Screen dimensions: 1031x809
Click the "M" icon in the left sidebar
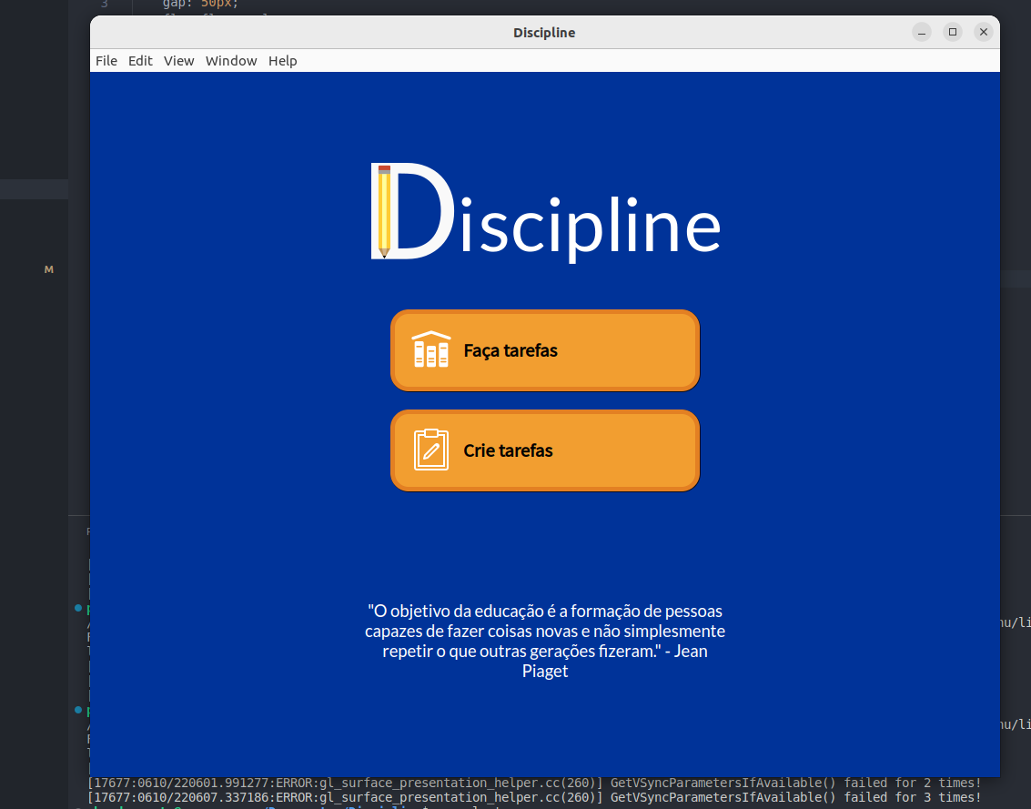47,269
